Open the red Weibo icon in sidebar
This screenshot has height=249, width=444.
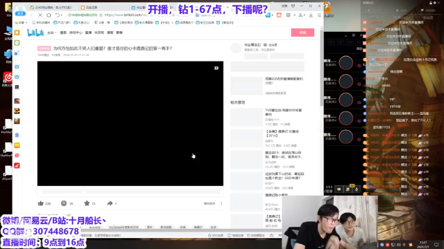pos(17,155)
